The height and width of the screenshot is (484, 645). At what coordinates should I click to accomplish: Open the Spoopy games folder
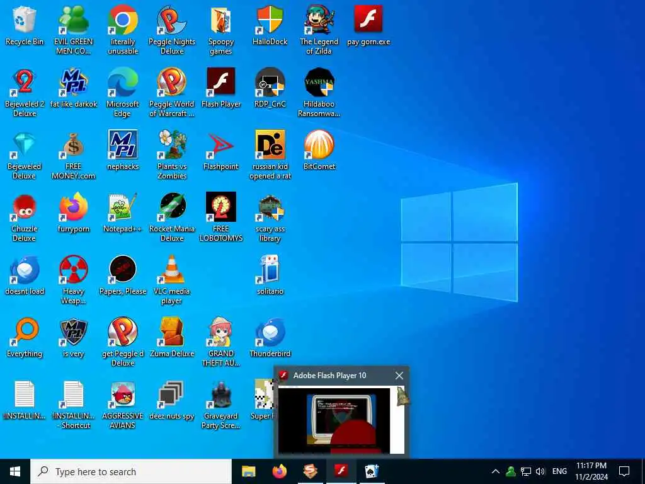pyautogui.click(x=221, y=30)
